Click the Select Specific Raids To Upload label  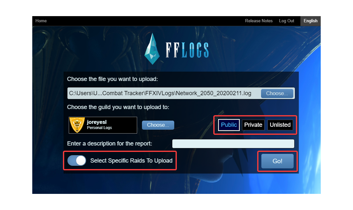pyautogui.click(x=131, y=161)
